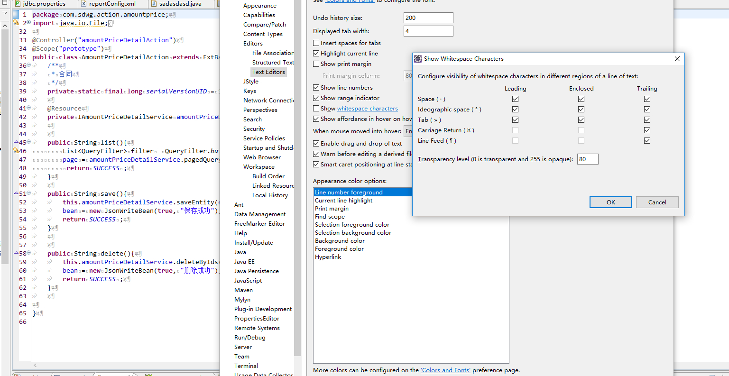Screen dimensions: 729x376
Task: Toggle Smart caret positioning checkbox
Action: [x=316, y=165]
